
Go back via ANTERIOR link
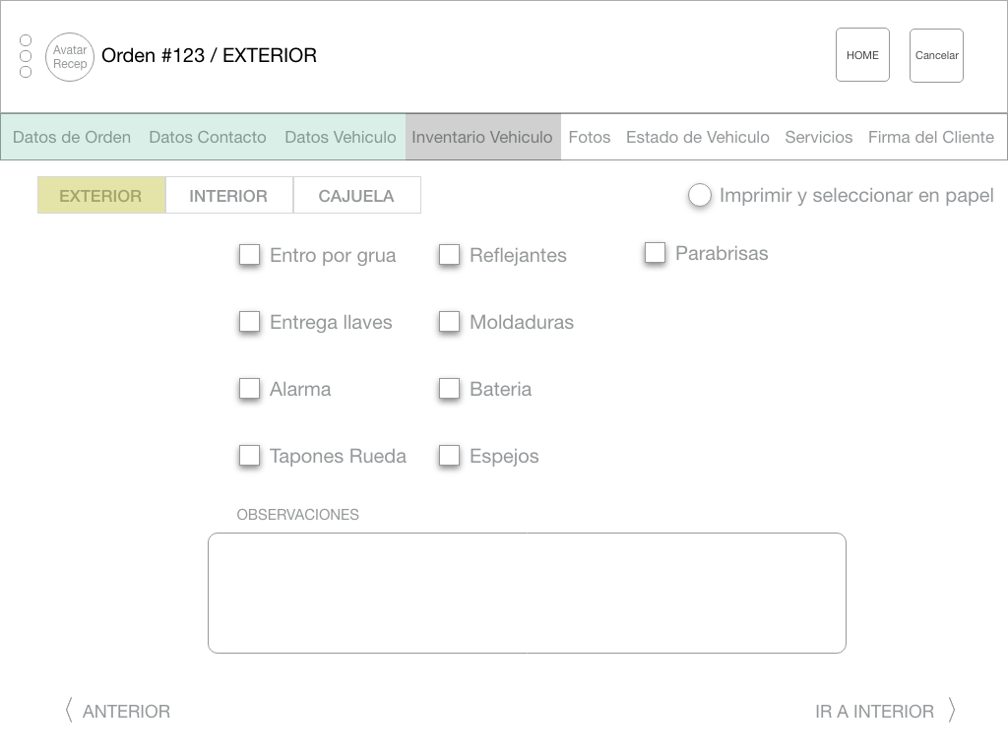pos(126,712)
